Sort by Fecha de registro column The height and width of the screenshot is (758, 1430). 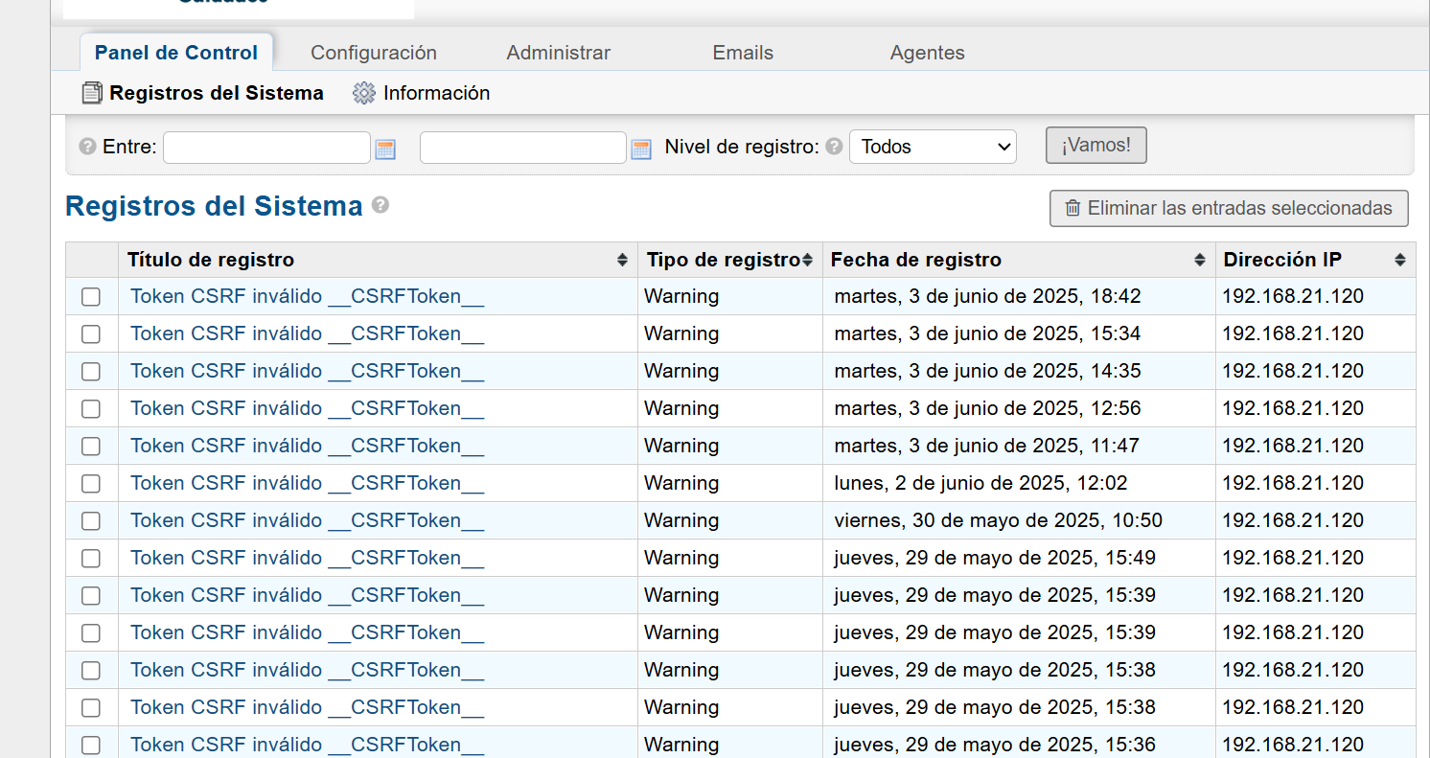[x=1199, y=260]
